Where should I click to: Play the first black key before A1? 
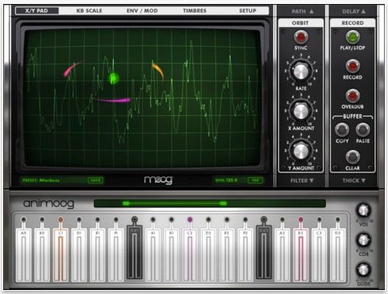tap(134, 252)
